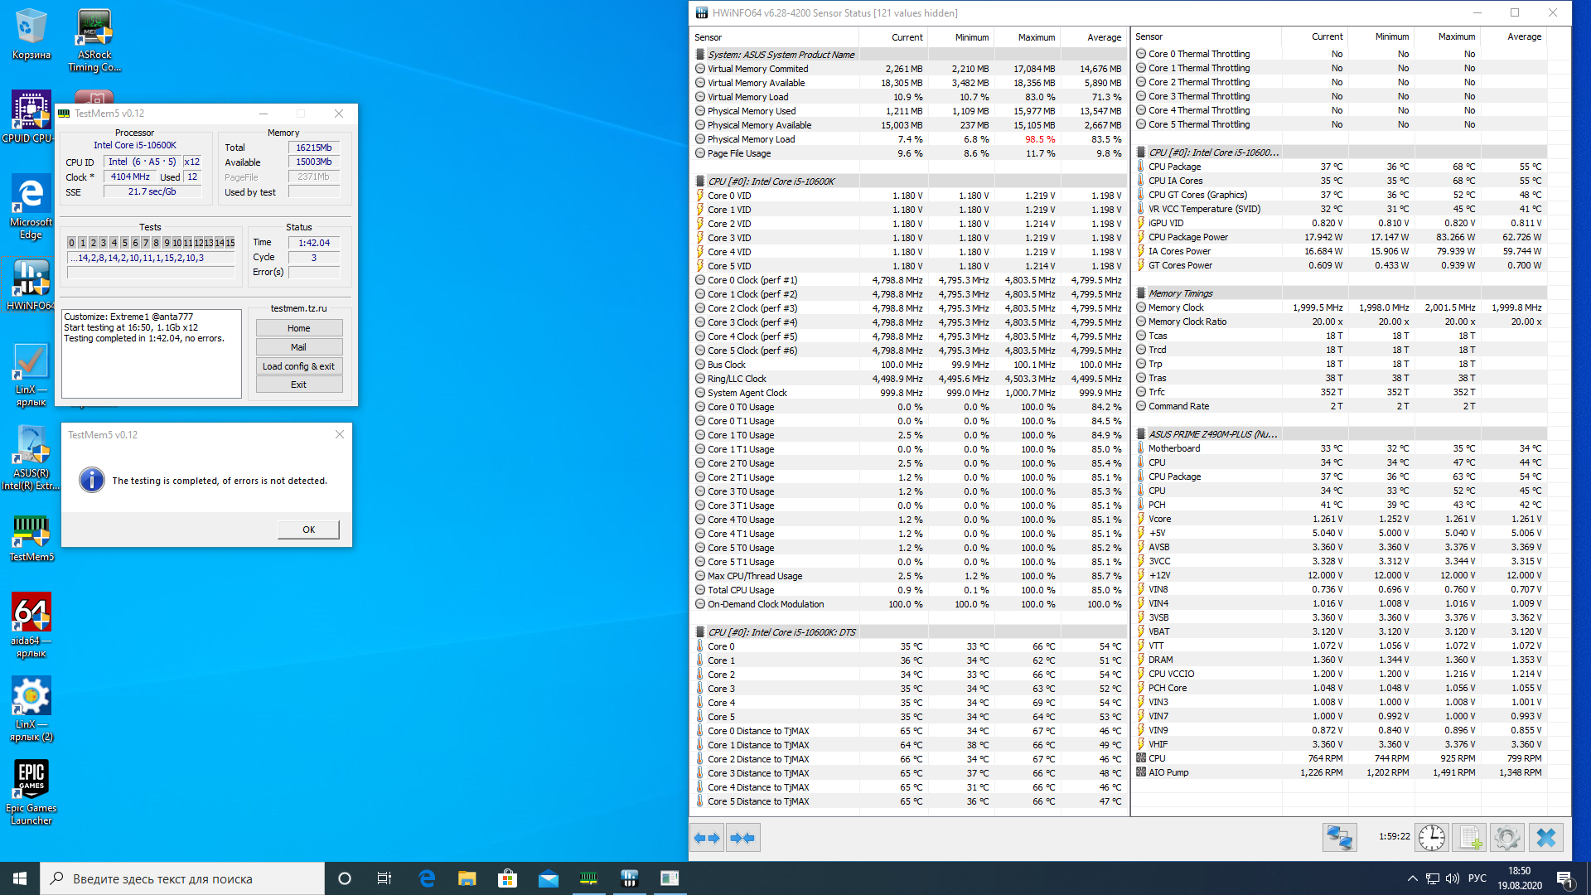Click the Average column header in right panel
Image resolution: width=1591 pixels, height=895 pixels.
(x=1524, y=36)
